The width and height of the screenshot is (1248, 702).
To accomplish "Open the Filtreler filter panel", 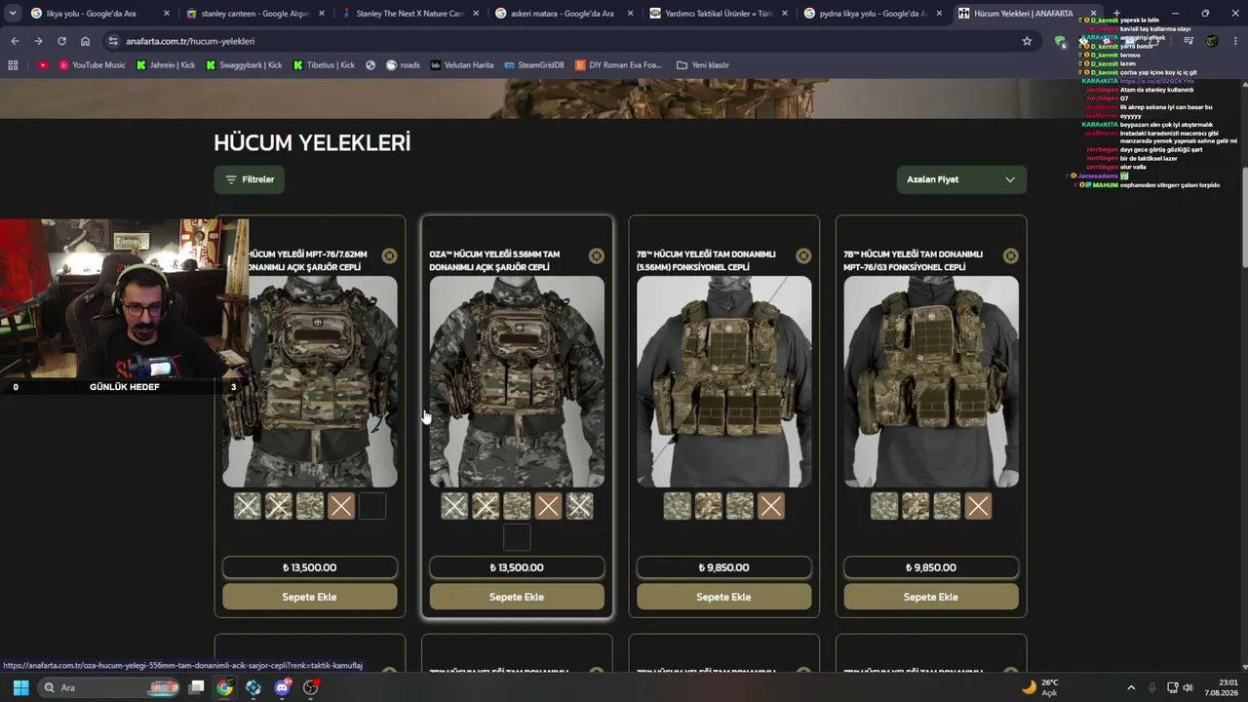I will pyautogui.click(x=250, y=179).
